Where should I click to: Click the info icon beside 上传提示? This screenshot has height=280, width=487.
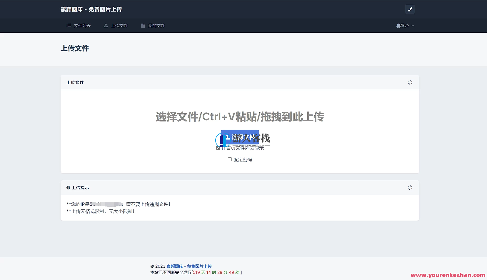tap(68, 188)
